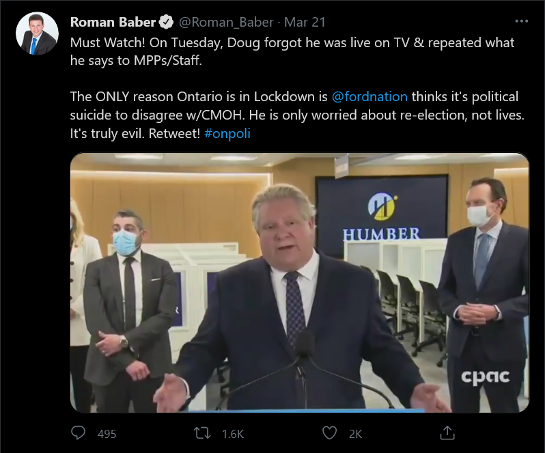Open the @fordnation mention
The height and width of the screenshot is (453, 545).
click(x=369, y=96)
